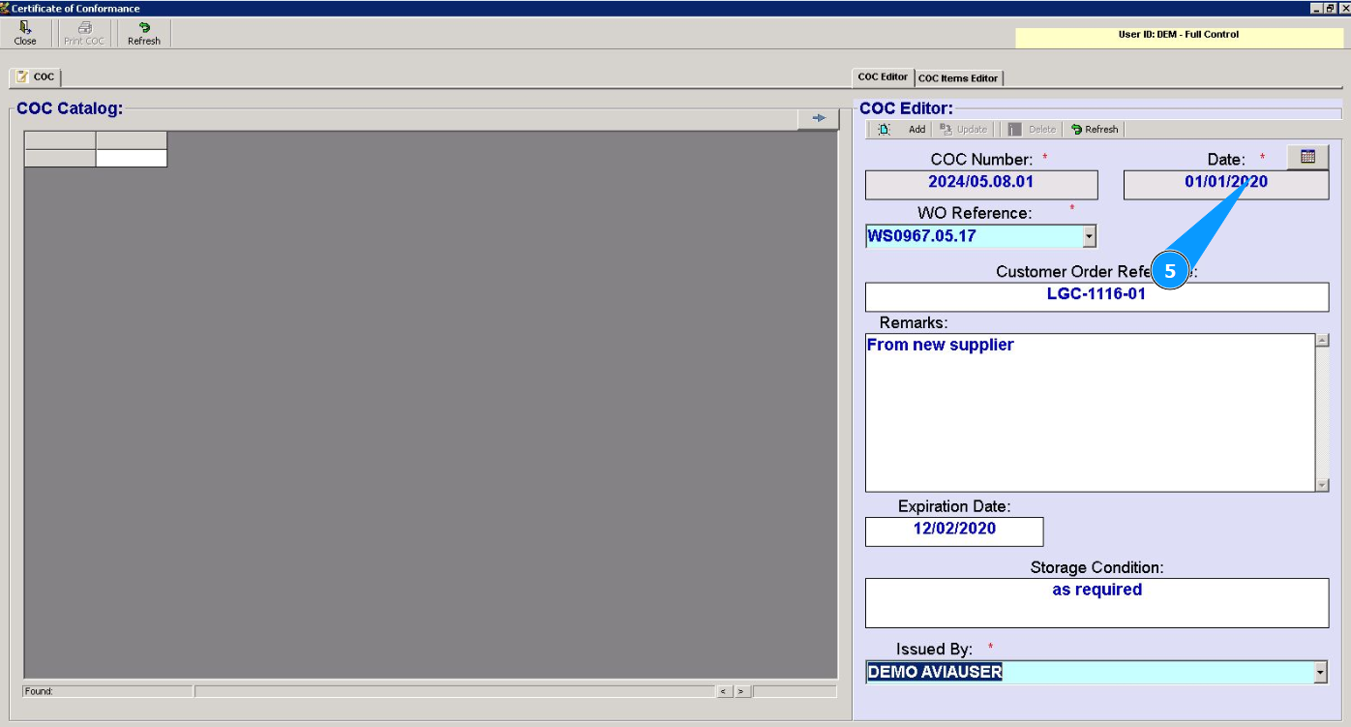The height and width of the screenshot is (727, 1351).
Task: Click the Found: status field
Action: (x=107, y=691)
